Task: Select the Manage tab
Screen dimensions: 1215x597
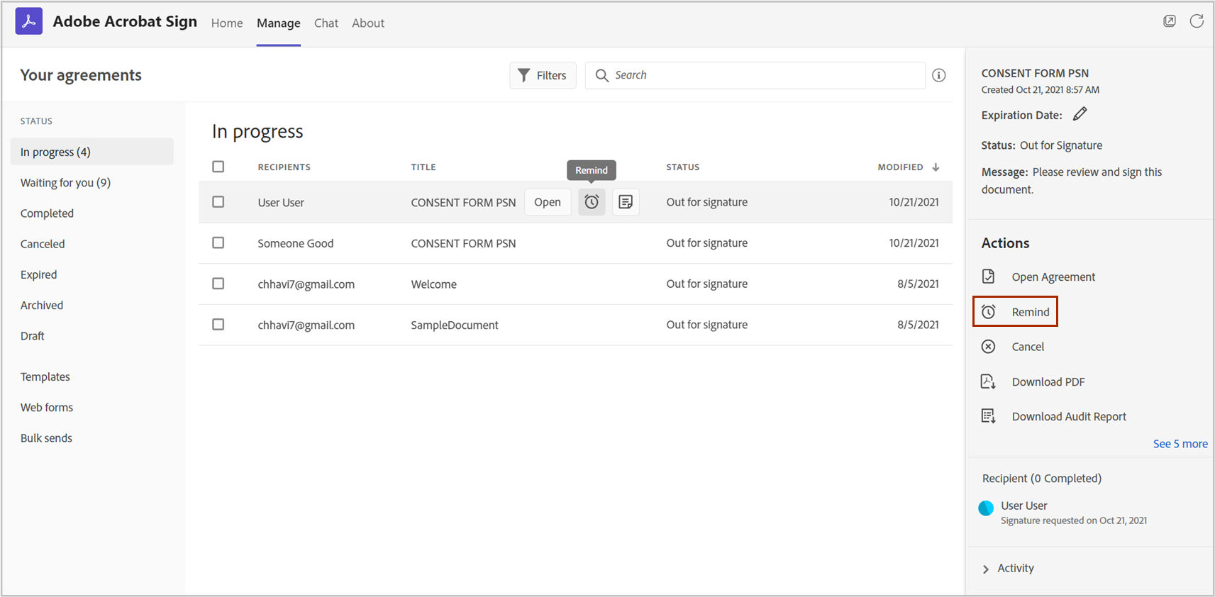Action: [279, 23]
